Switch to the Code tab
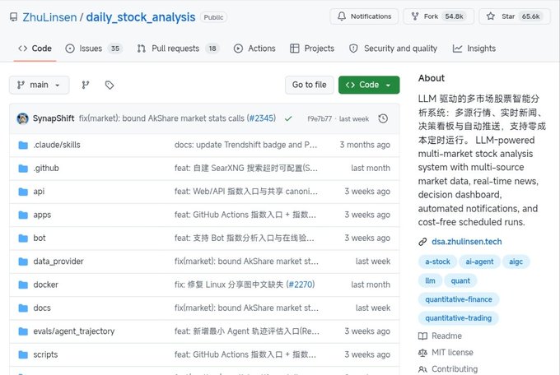The width and height of the screenshot is (560, 375). pos(35,49)
